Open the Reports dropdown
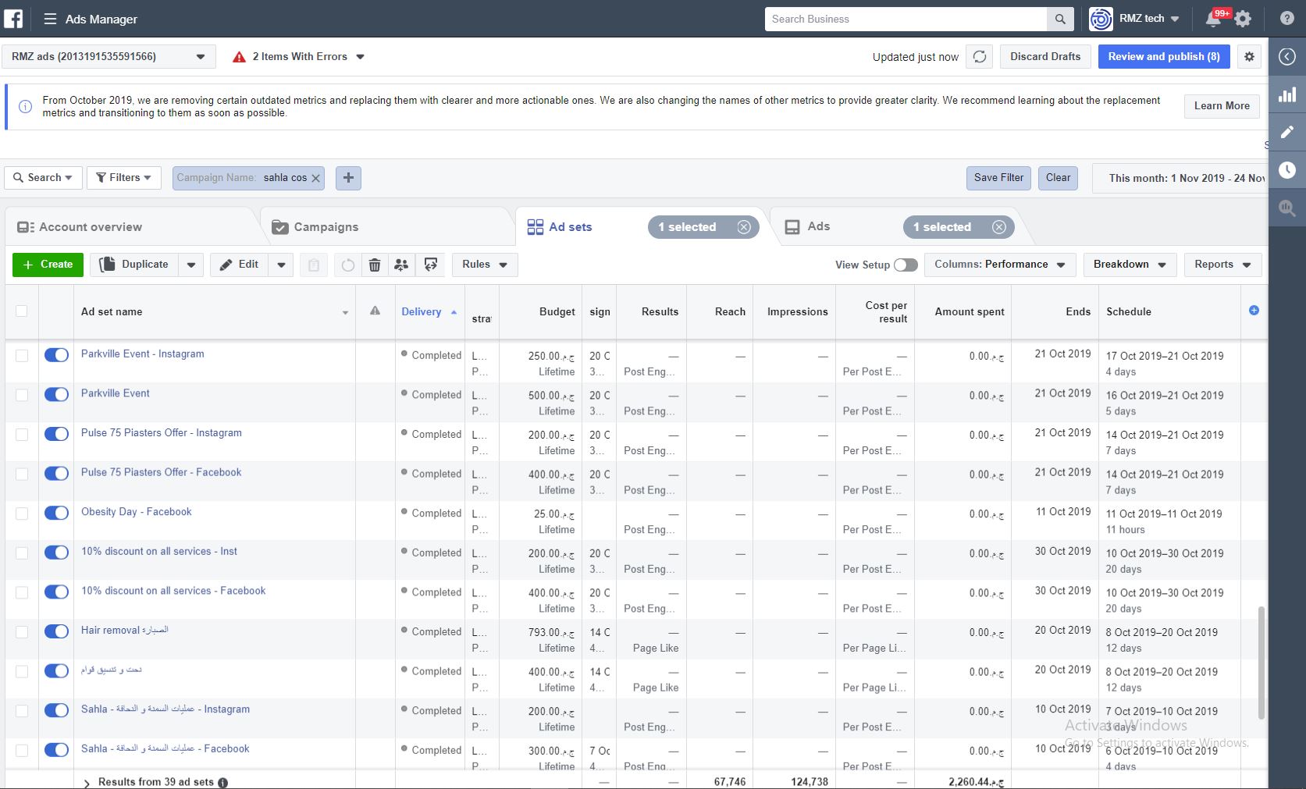 tap(1222, 265)
